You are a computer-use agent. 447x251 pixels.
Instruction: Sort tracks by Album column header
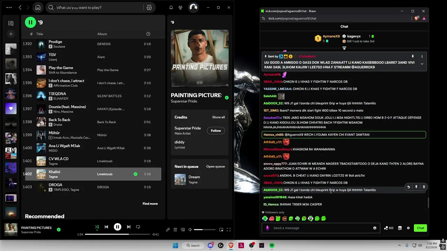point(102,34)
